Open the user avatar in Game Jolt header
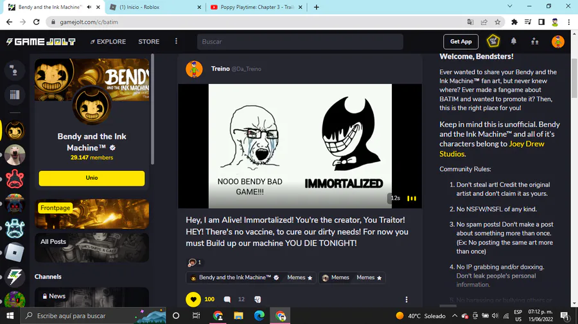The image size is (578, 324). (557, 42)
